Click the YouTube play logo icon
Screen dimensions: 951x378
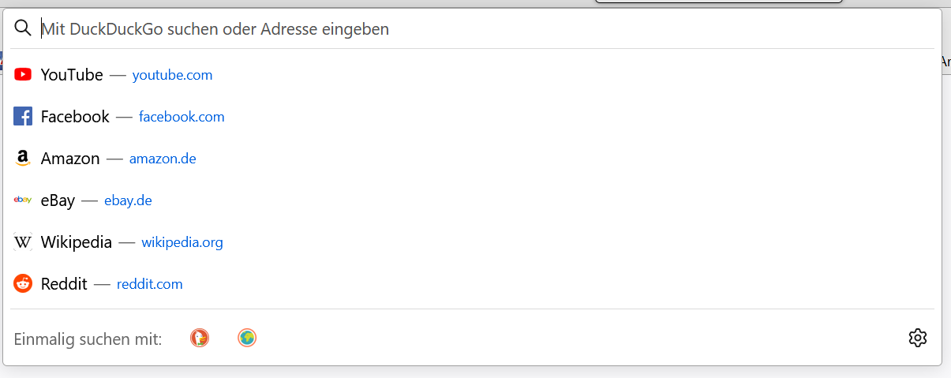pos(23,75)
